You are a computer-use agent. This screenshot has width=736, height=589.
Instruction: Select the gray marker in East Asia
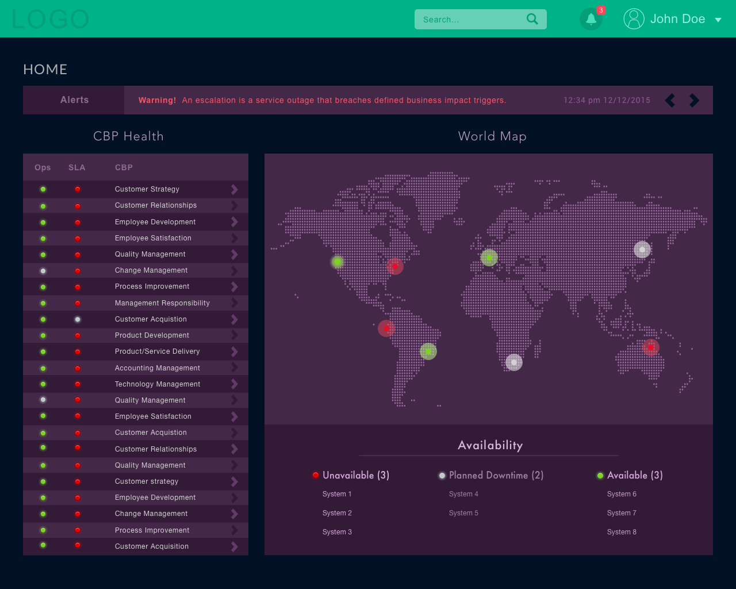coord(642,250)
